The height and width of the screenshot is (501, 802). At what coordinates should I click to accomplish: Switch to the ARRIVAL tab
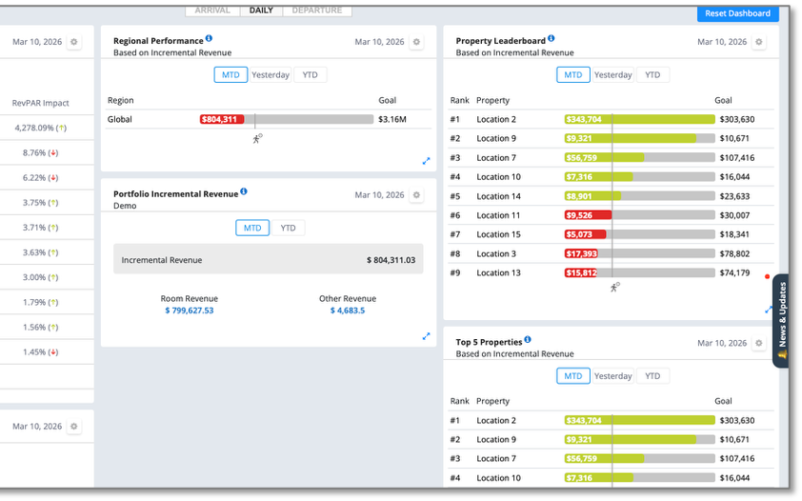[212, 10]
